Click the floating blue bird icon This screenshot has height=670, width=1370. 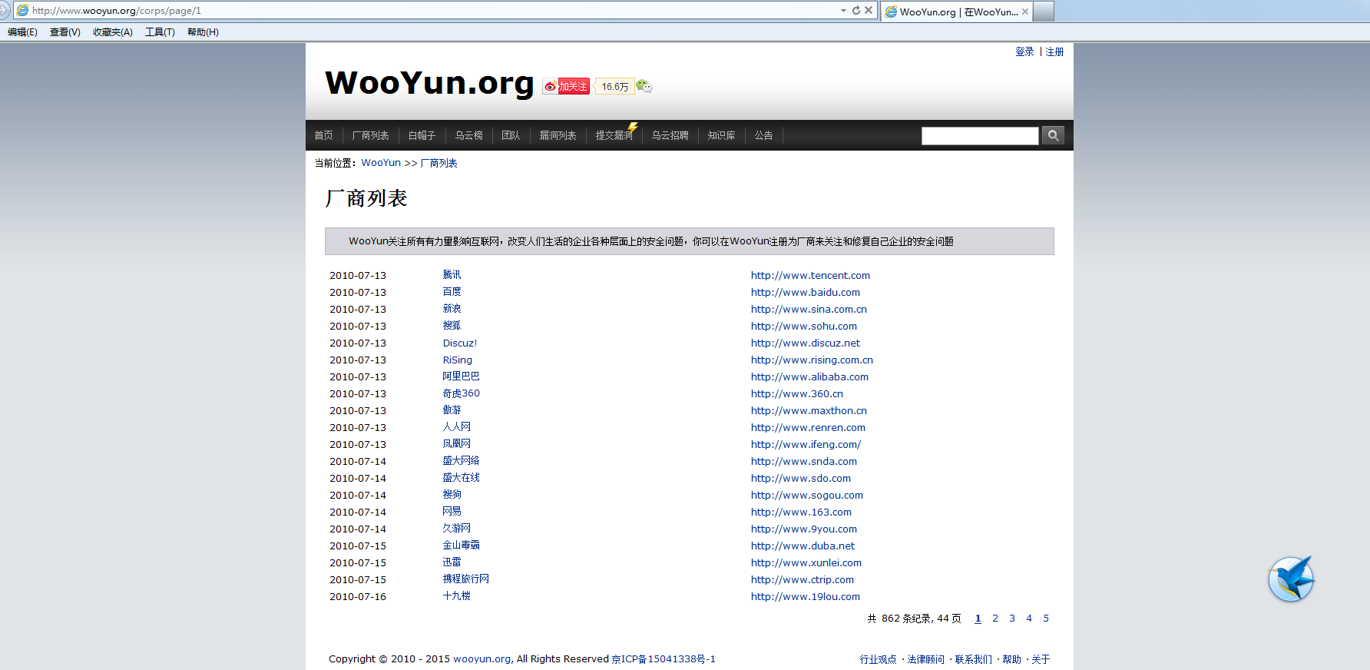[x=1291, y=579]
